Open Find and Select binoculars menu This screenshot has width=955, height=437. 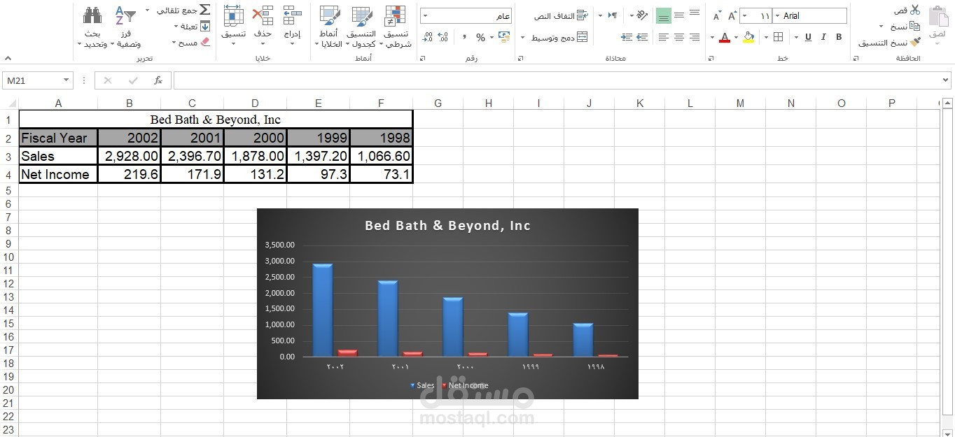point(92,27)
